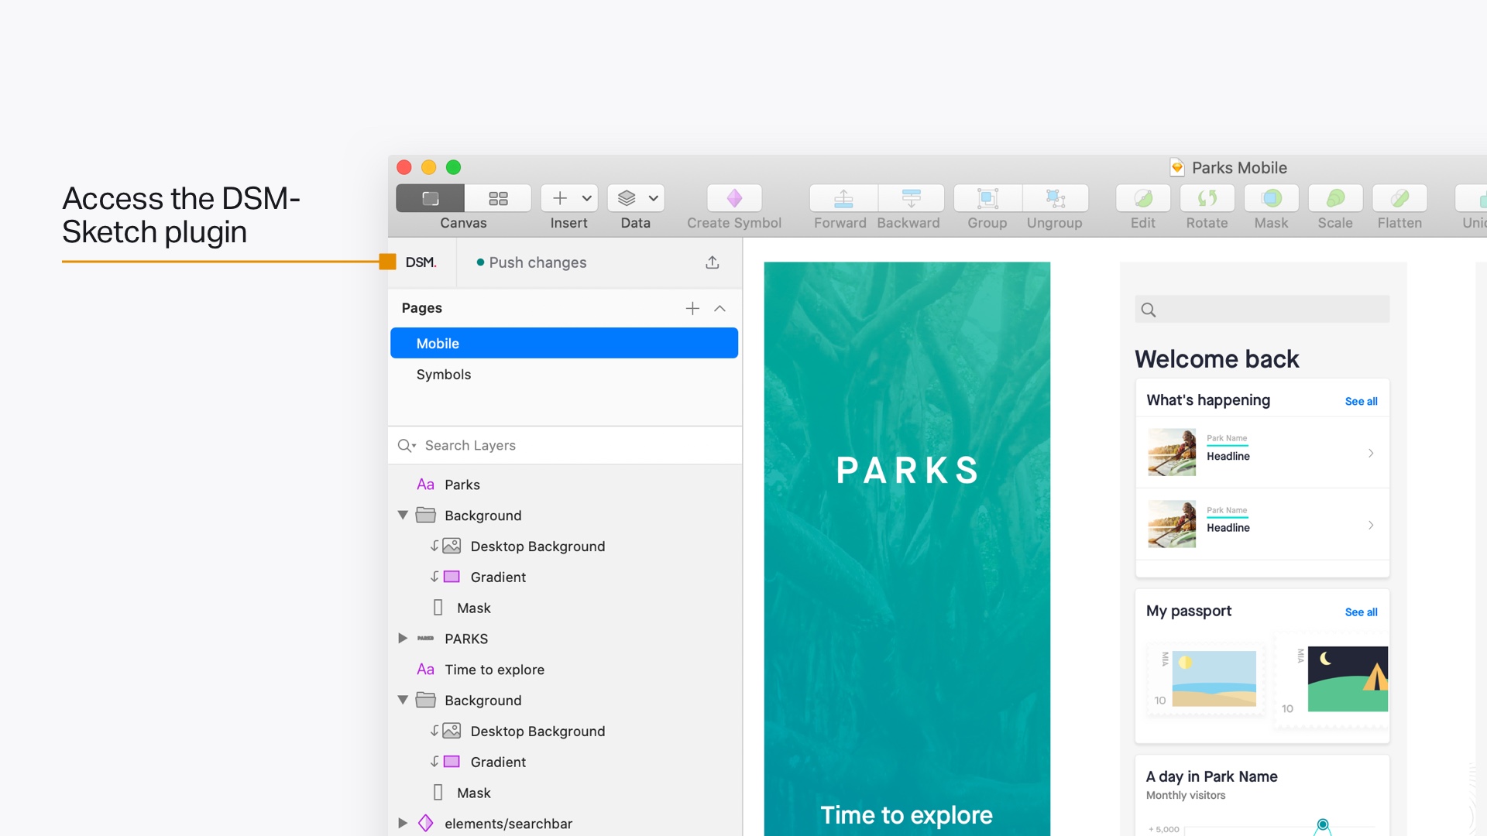This screenshot has width=1487, height=836.
Task: Click the Create Symbol toolbar icon
Action: 734,198
